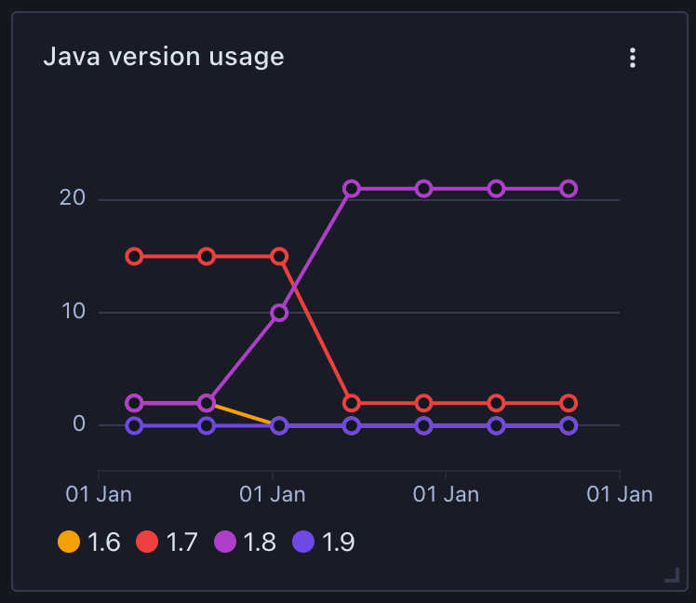Click the leftmost red 1.7 data point
Screen dimensions: 696x603
tap(134, 256)
